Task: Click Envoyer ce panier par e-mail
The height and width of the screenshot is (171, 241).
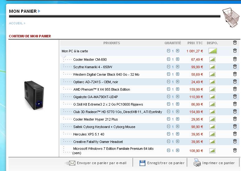Action: 102,163
